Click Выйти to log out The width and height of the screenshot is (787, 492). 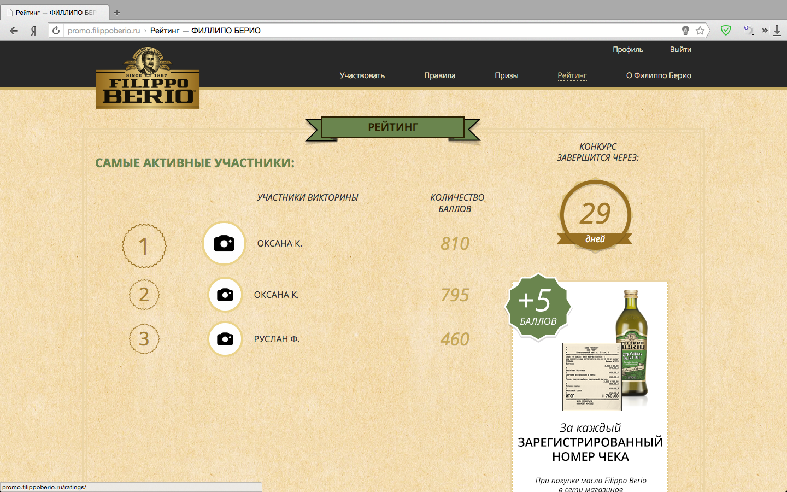680,49
